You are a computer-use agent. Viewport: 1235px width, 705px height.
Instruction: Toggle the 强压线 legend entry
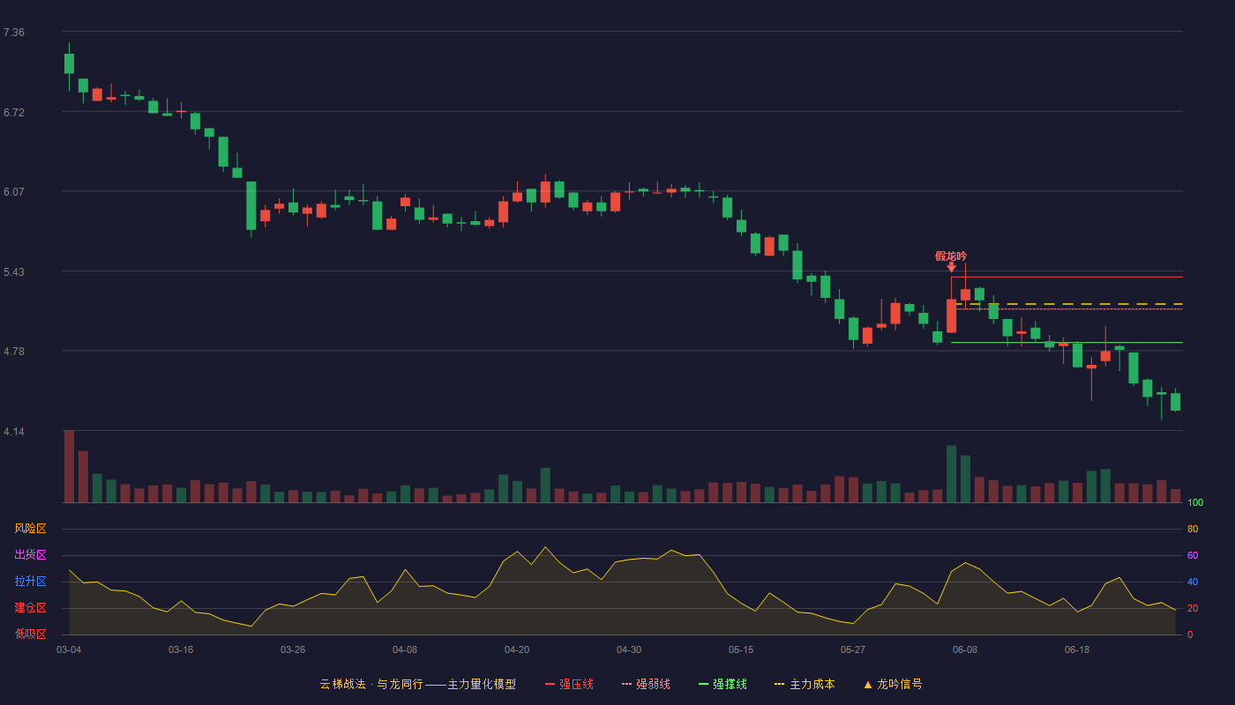click(x=569, y=684)
